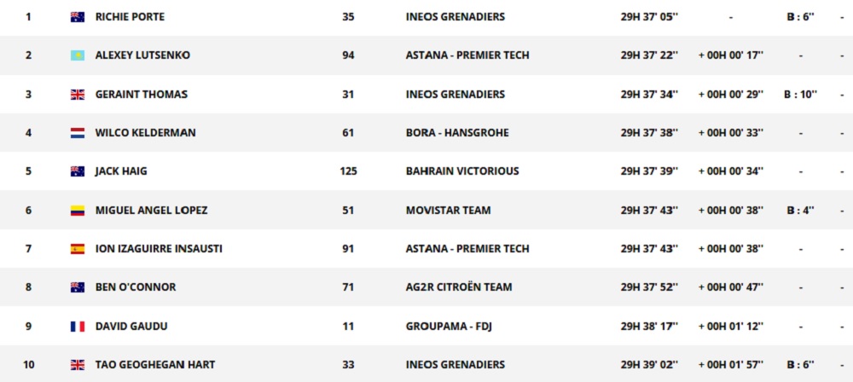Click the flag icon next to Ben O'Connor

[x=78, y=287]
